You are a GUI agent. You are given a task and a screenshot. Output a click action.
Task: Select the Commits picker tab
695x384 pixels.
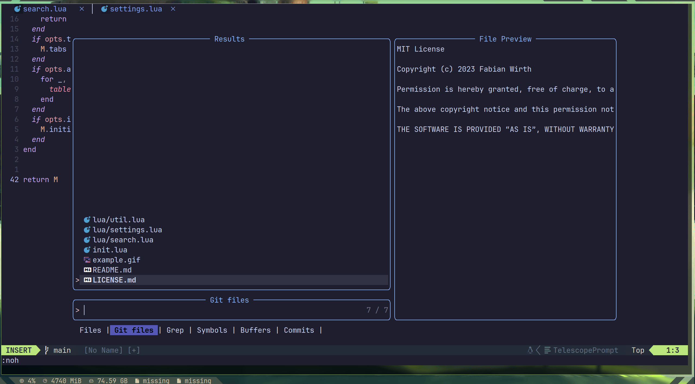pos(299,330)
